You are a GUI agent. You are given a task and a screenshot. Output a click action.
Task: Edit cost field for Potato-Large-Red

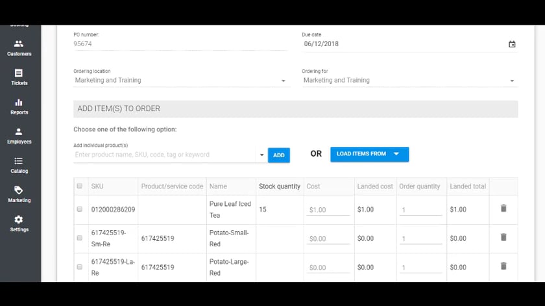click(328, 268)
